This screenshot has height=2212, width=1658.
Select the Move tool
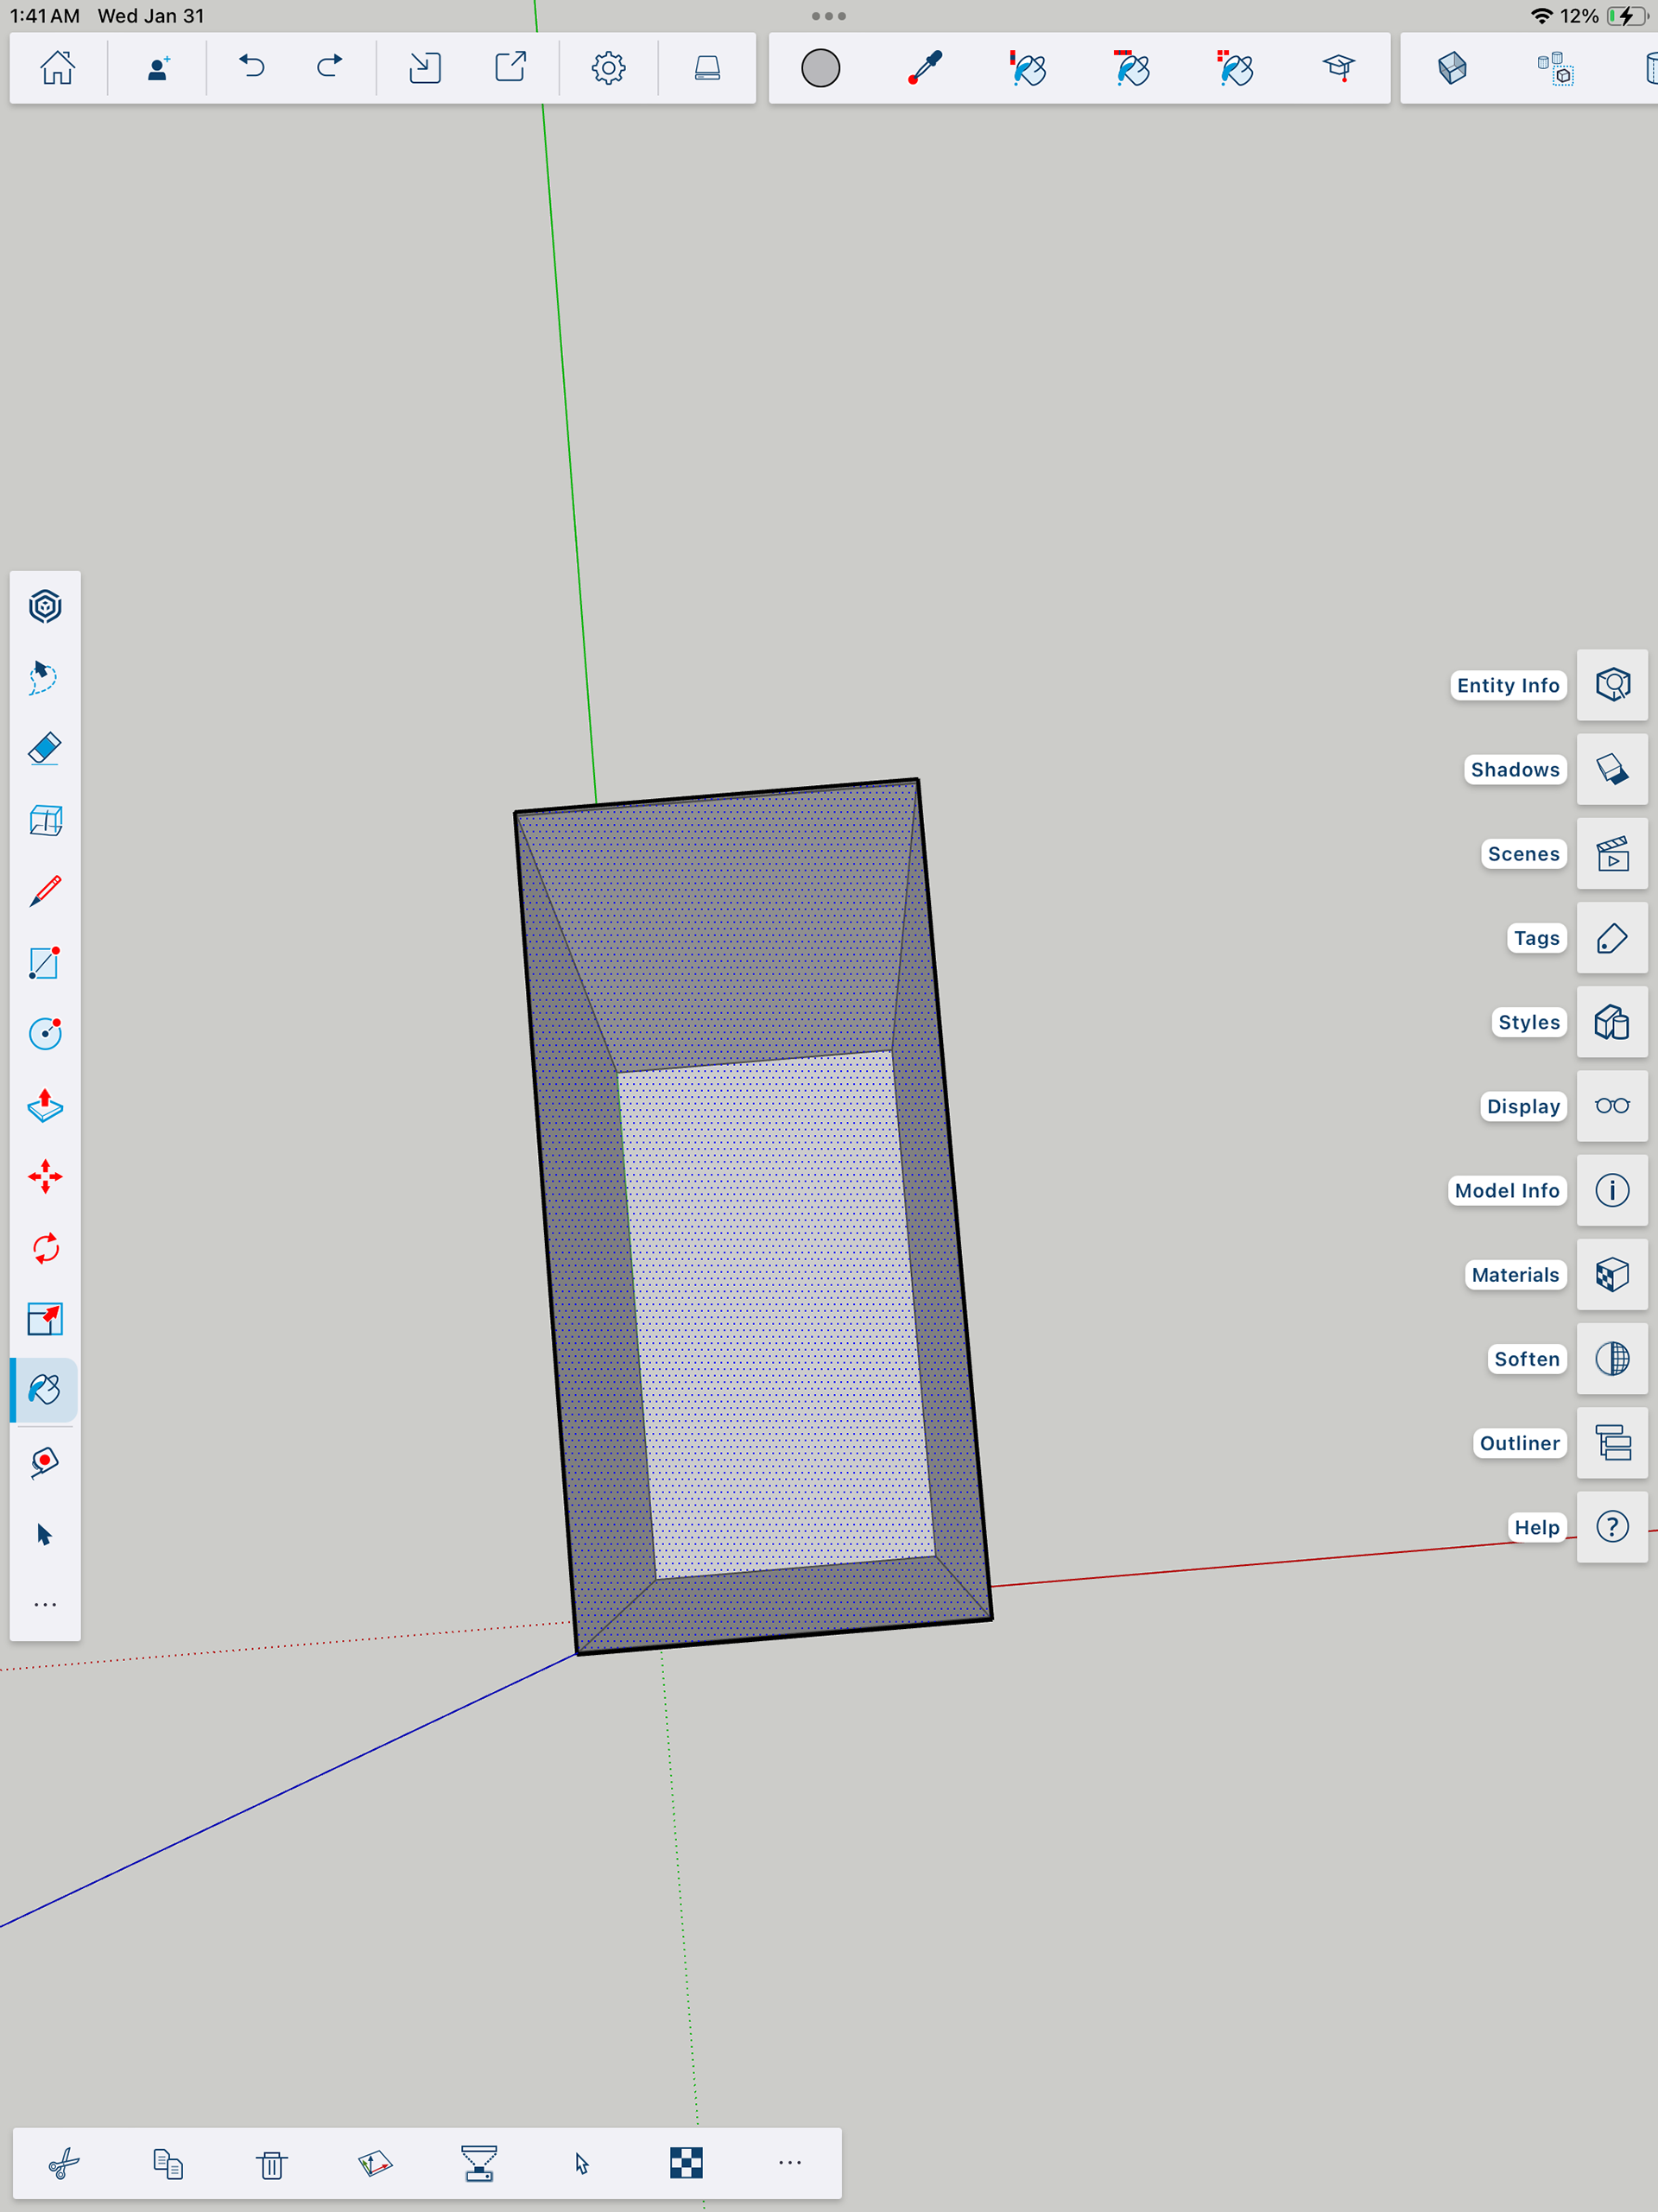[x=45, y=1177]
